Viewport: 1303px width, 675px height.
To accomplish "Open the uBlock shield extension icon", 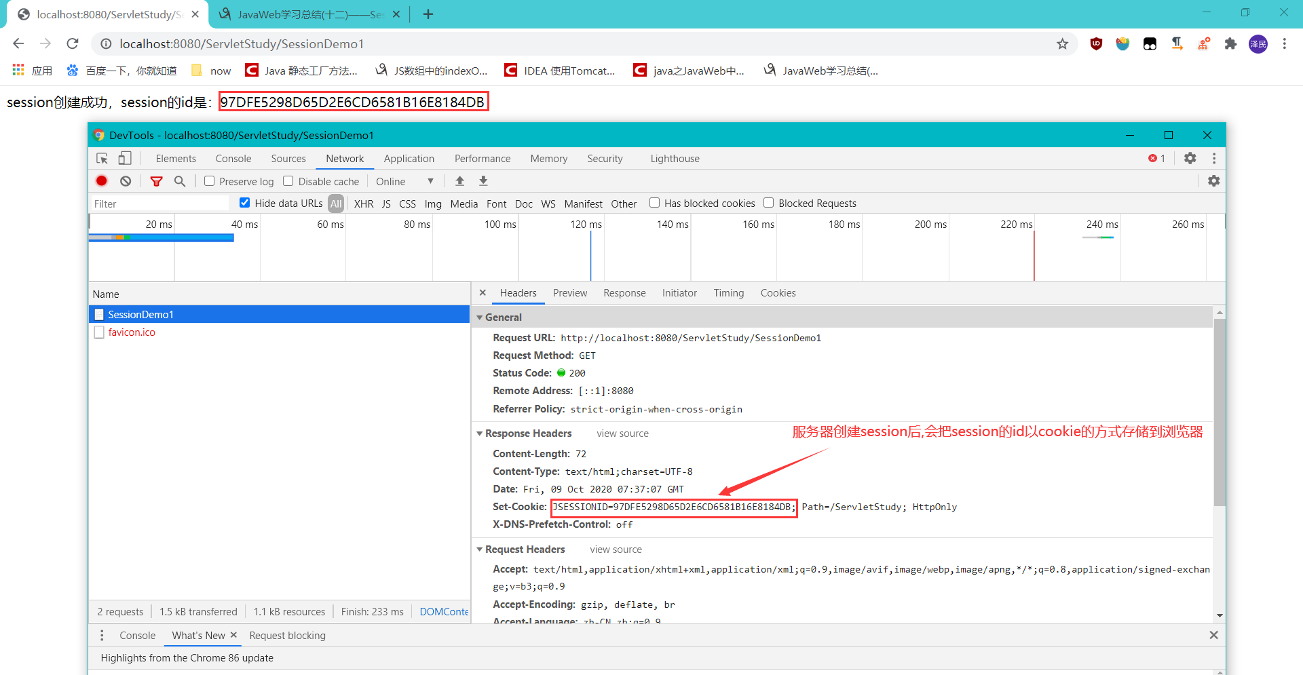I will click(x=1096, y=44).
